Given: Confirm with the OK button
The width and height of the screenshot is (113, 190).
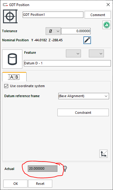Looking at the screenshot, I should click(15, 184).
